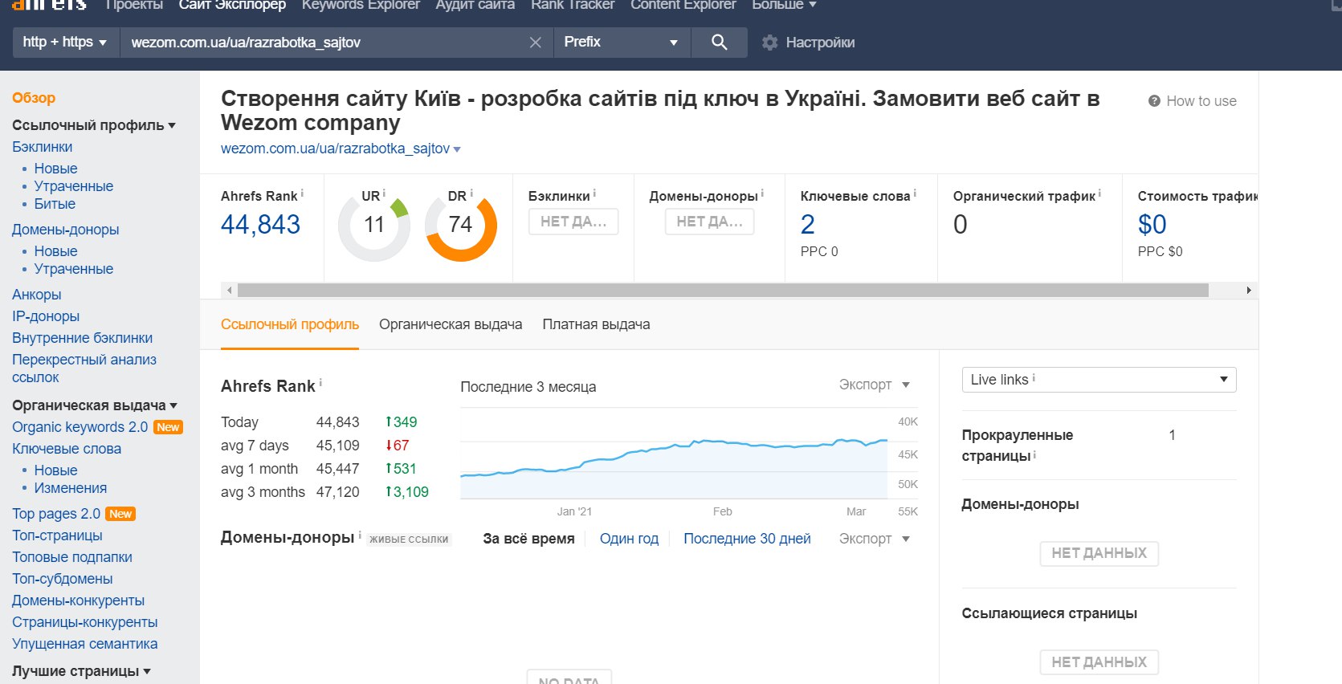This screenshot has width=1342, height=684.
Task: Click info icon beside DR
Action: pos(471,193)
